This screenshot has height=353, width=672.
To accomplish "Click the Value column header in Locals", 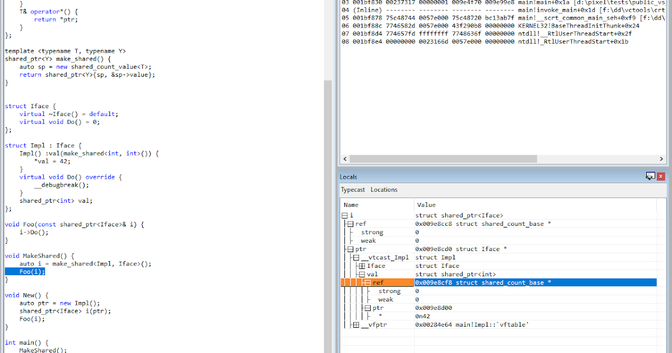I will [x=426, y=205].
